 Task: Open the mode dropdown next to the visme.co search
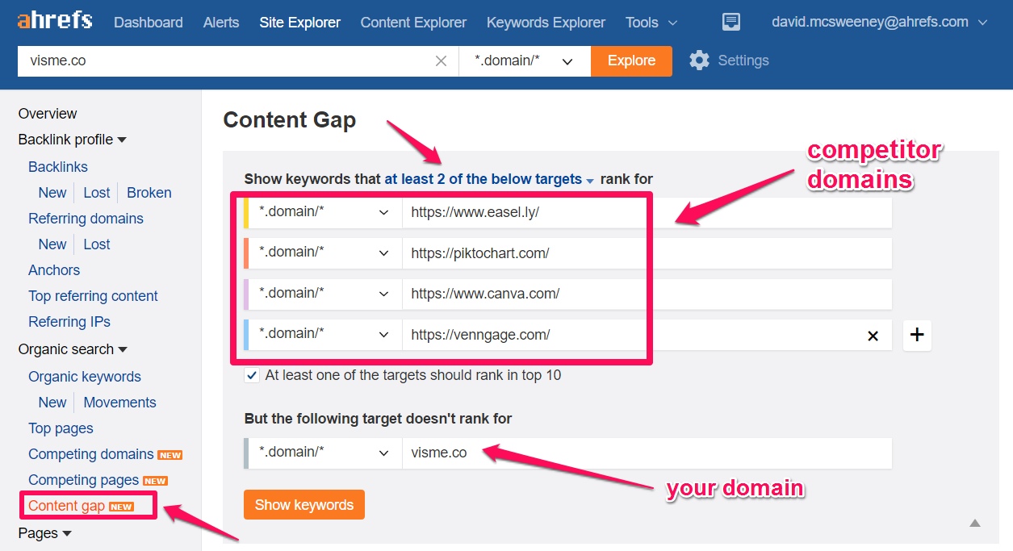[x=525, y=61]
